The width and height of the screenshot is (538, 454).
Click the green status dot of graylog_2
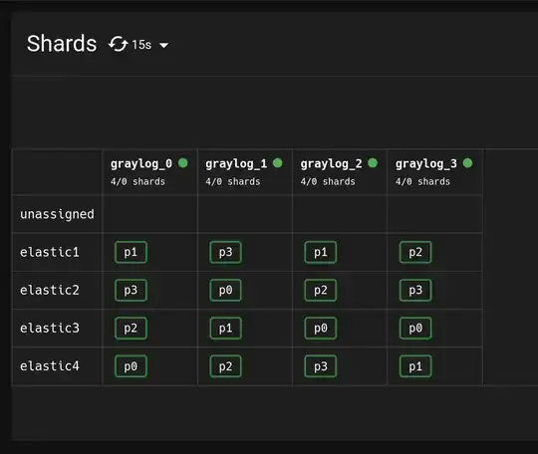[373, 163]
